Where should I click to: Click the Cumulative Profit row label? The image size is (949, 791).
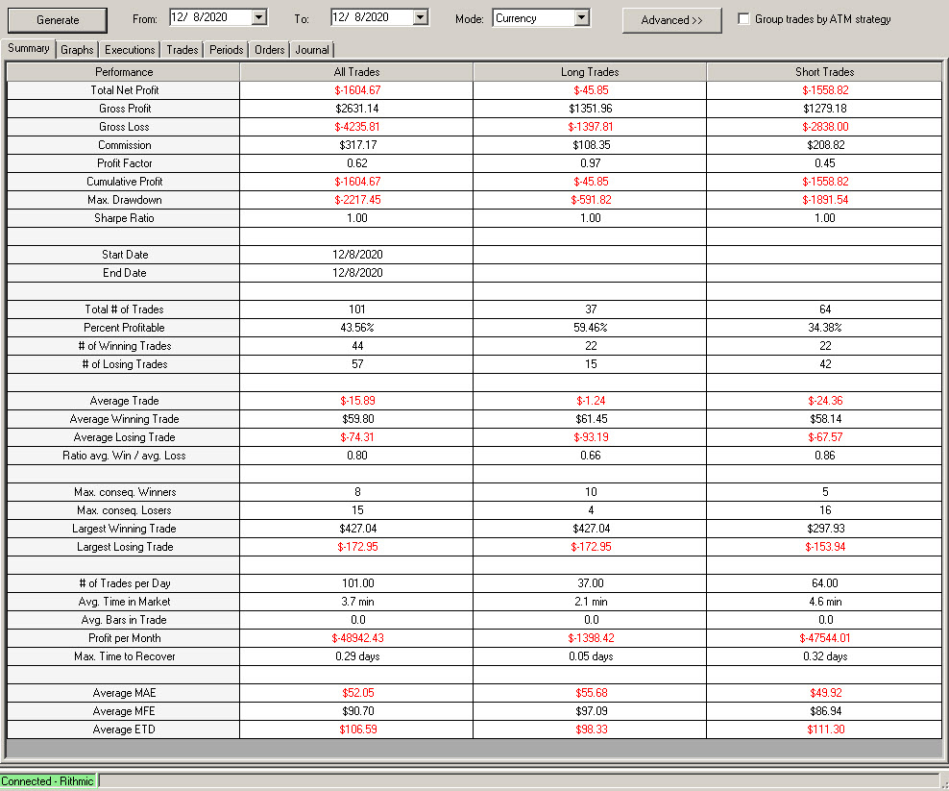(124, 182)
